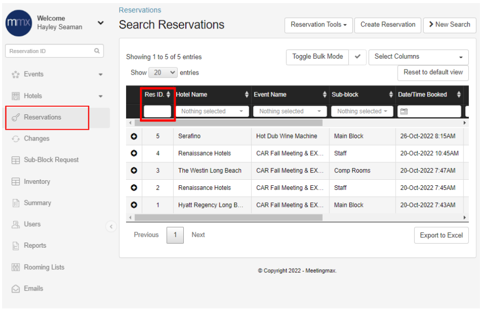Start a New Search
Image resolution: width=482 pixels, height=312 pixels.
[450, 25]
